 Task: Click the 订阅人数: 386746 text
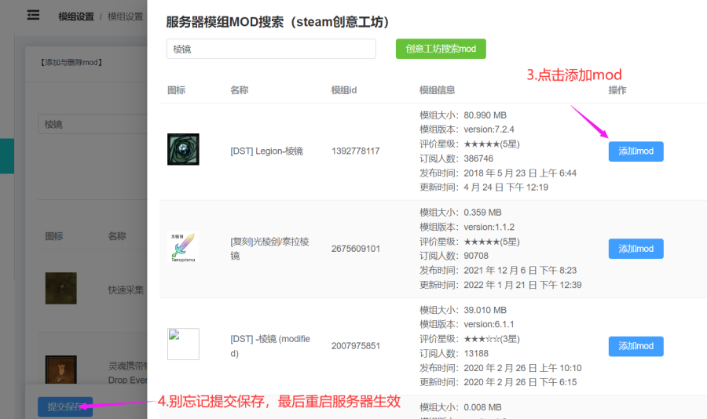pyautogui.click(x=456, y=158)
